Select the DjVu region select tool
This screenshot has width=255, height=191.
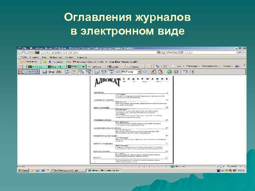tap(88, 72)
